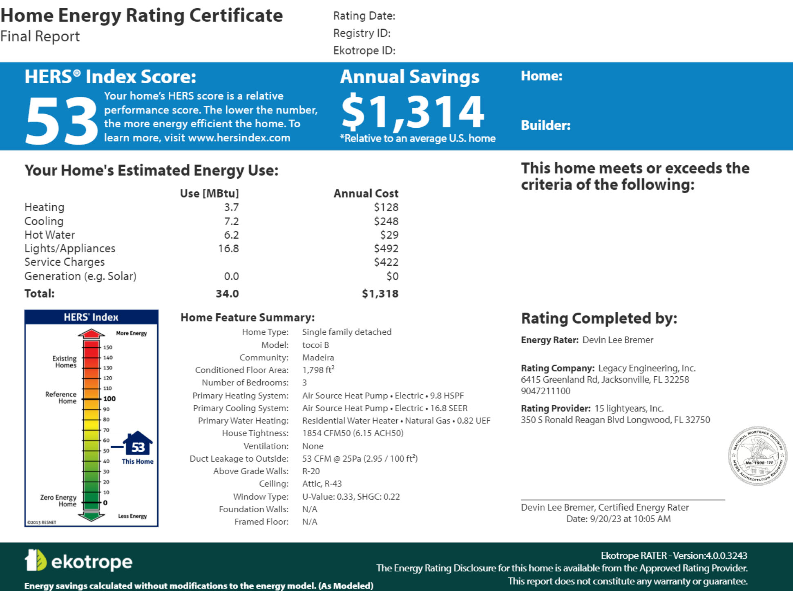Viewport: 793px width, 591px height.
Task: Click the 'Home:' label in blue banner
Action: (541, 76)
